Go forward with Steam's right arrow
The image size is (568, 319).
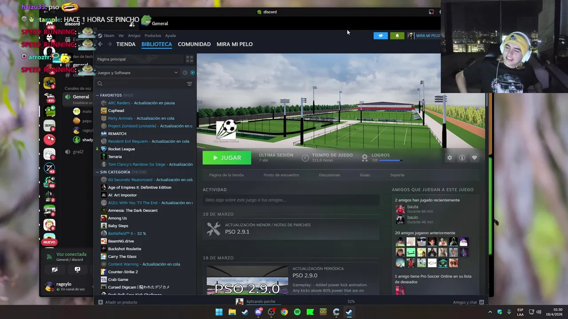109,44
